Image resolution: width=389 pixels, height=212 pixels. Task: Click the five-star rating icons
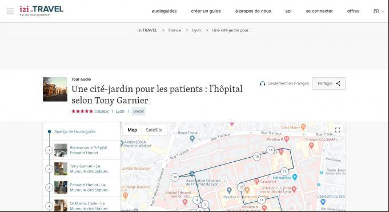tap(82, 111)
